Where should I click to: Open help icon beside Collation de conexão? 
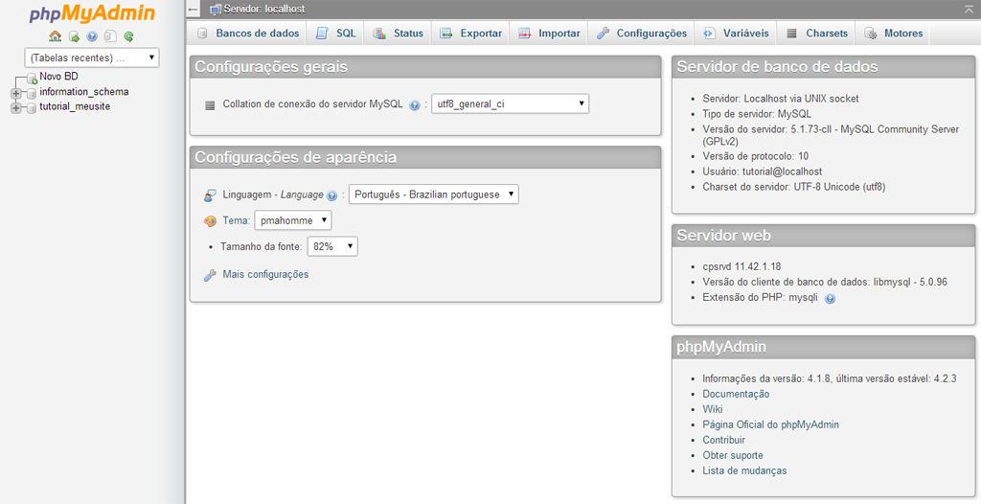414,105
